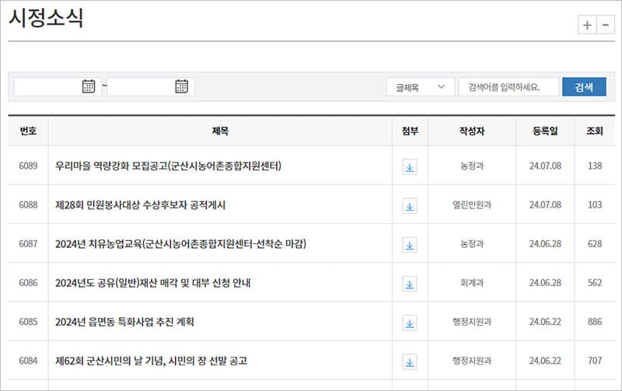Image resolution: width=622 pixels, height=391 pixels.
Task: Click the plus zoom-in button
Action: [587, 25]
